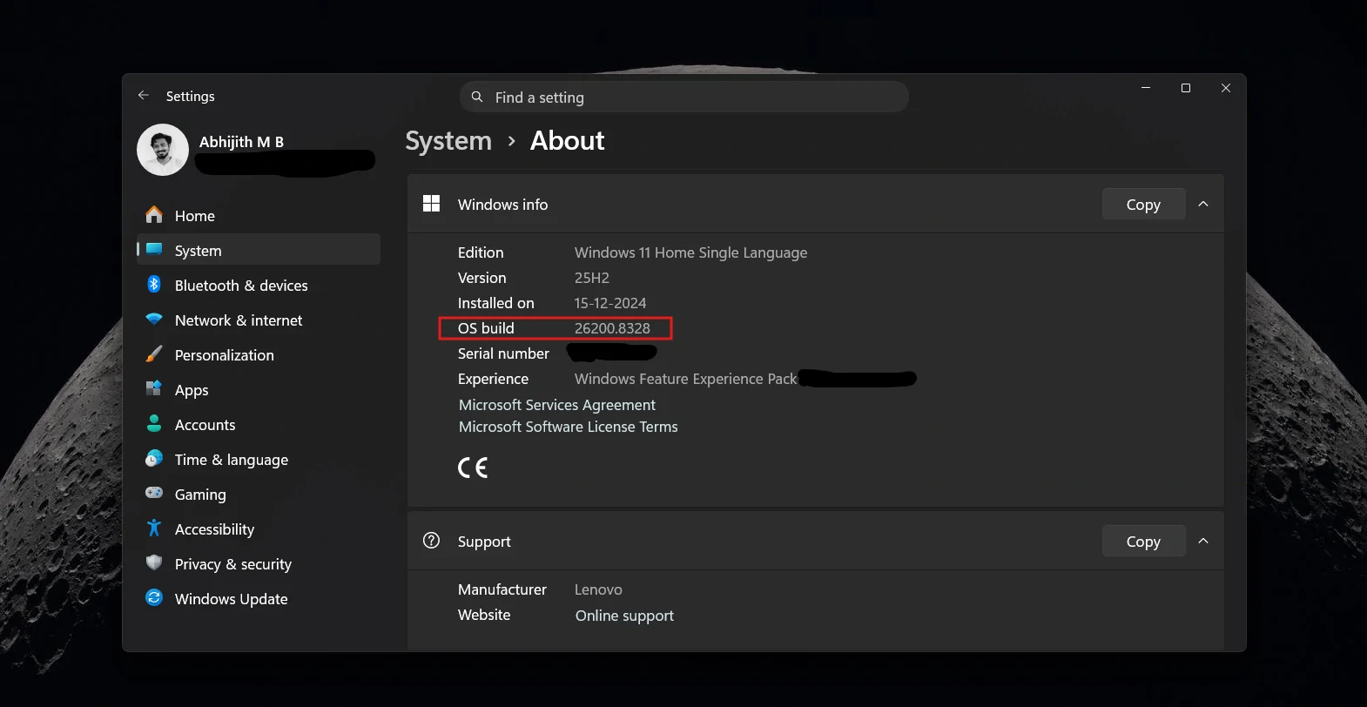
Task: Click the Time & language clock icon
Action: (154, 459)
